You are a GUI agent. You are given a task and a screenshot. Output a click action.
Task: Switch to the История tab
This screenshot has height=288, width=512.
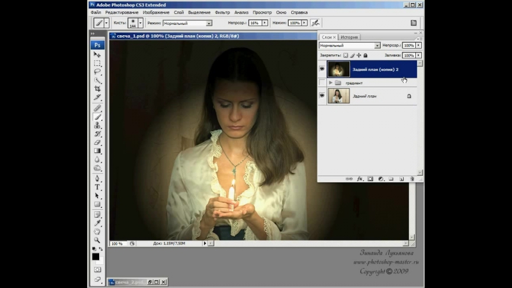pyautogui.click(x=349, y=37)
